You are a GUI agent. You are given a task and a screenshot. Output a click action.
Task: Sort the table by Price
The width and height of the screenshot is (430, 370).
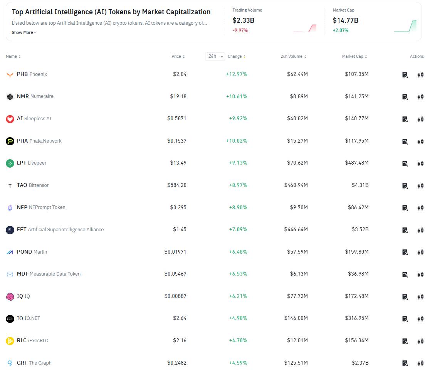click(178, 57)
